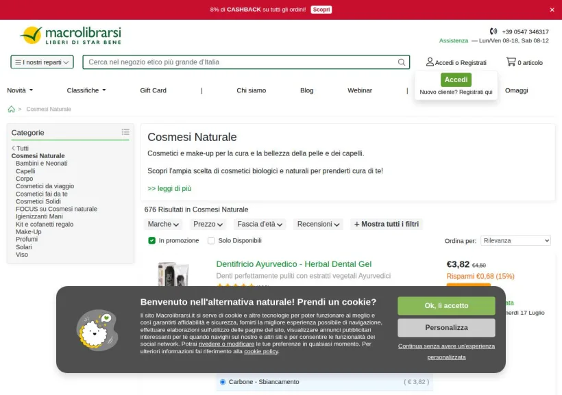Open the Ordina per Rilevanza dropdown

pos(515,241)
